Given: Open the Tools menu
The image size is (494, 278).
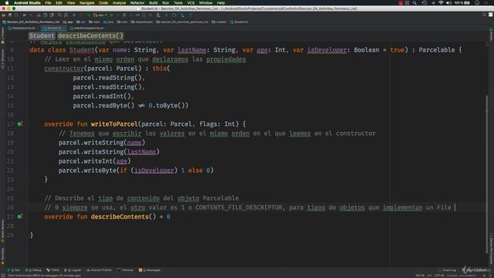Looking at the screenshot, I should [x=178, y=2].
